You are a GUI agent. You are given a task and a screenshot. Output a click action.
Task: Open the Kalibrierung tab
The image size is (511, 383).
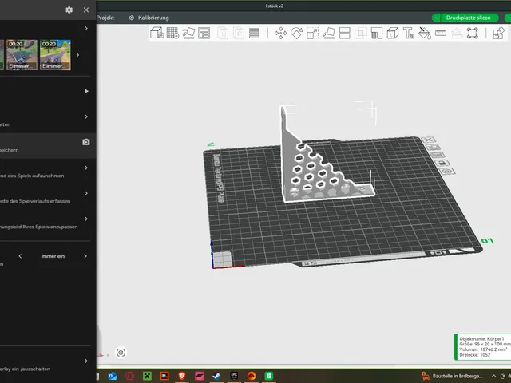click(x=149, y=18)
